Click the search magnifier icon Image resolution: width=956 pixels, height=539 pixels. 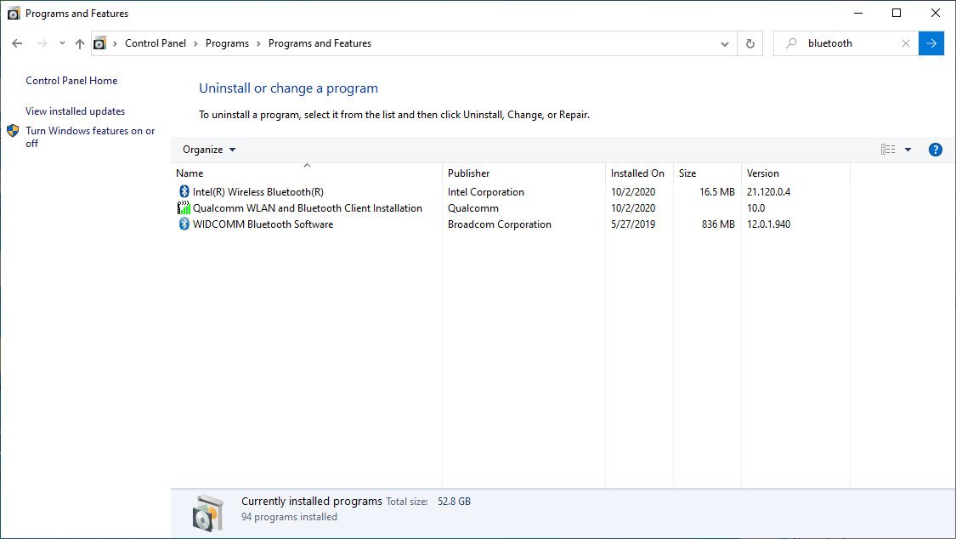791,43
